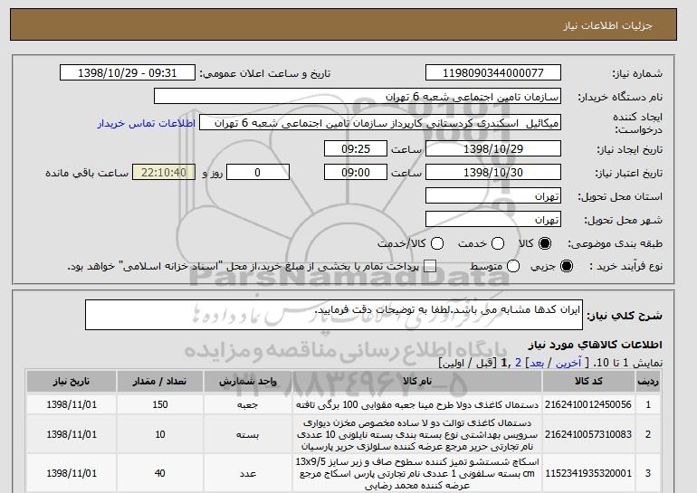
Task: Click the buyer organization name field
Action: coord(358,97)
